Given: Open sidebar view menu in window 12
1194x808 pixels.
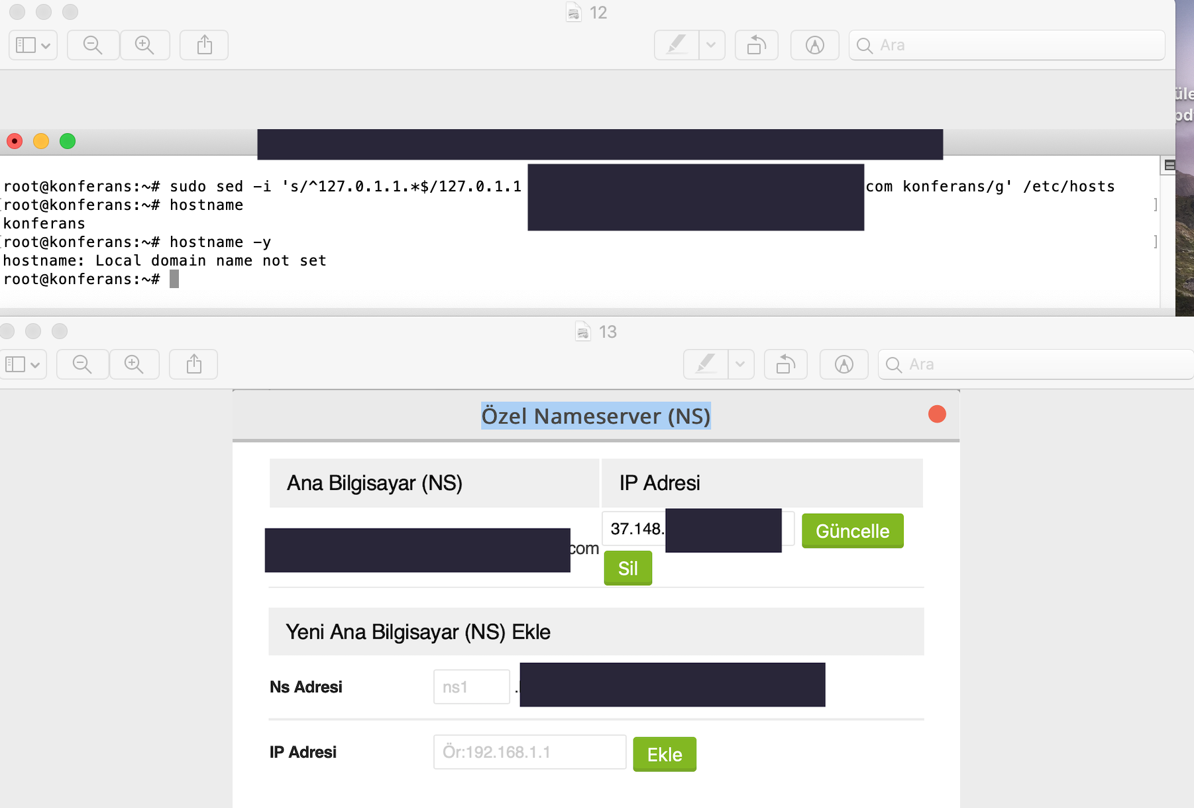Looking at the screenshot, I should pos(33,45).
